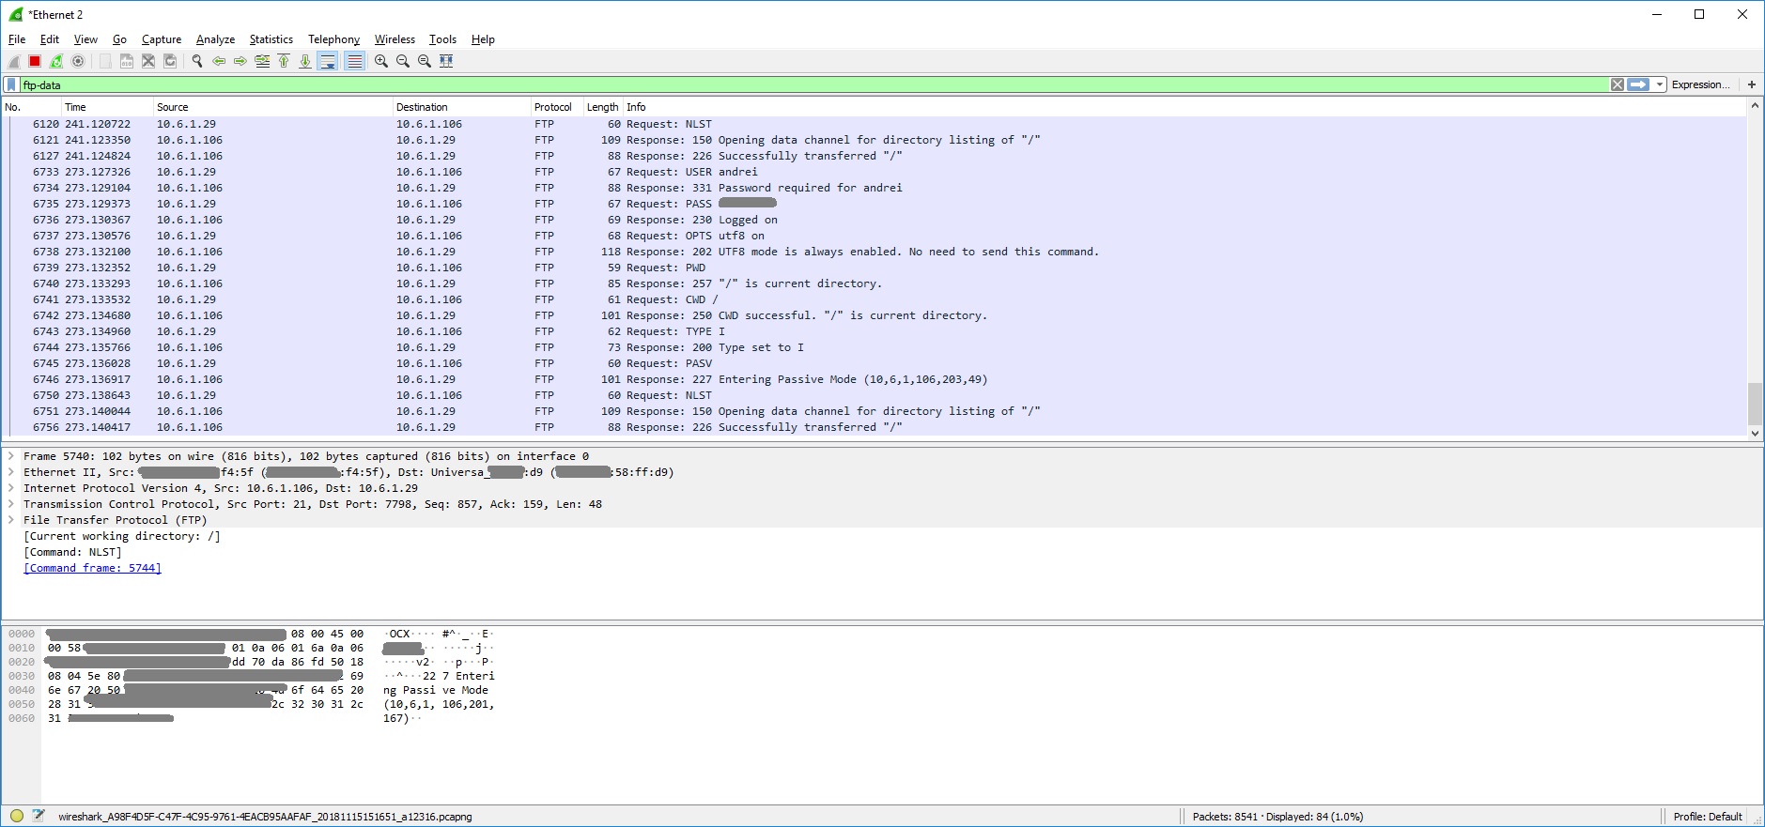Sort by the Info column header
The height and width of the screenshot is (827, 1765).
tap(1184, 107)
